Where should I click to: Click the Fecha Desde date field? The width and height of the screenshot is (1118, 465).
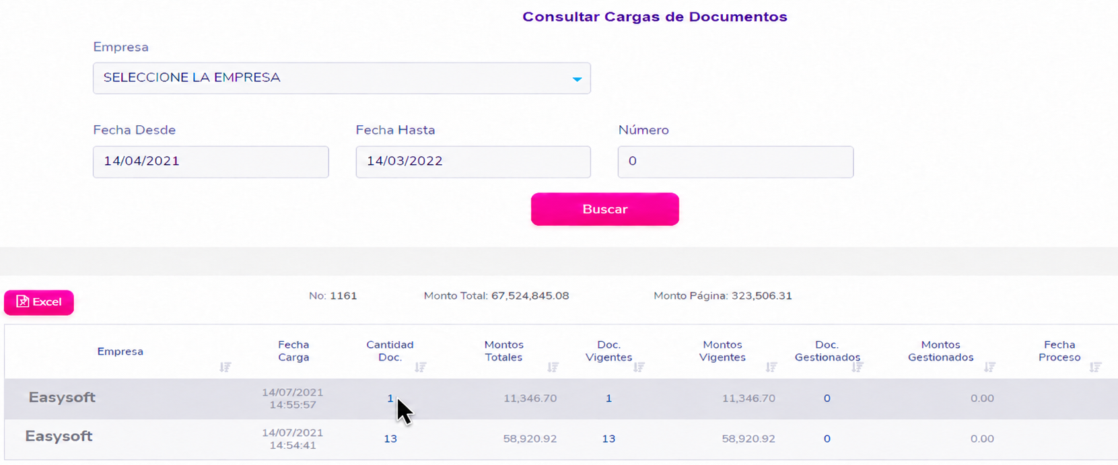pyautogui.click(x=211, y=162)
